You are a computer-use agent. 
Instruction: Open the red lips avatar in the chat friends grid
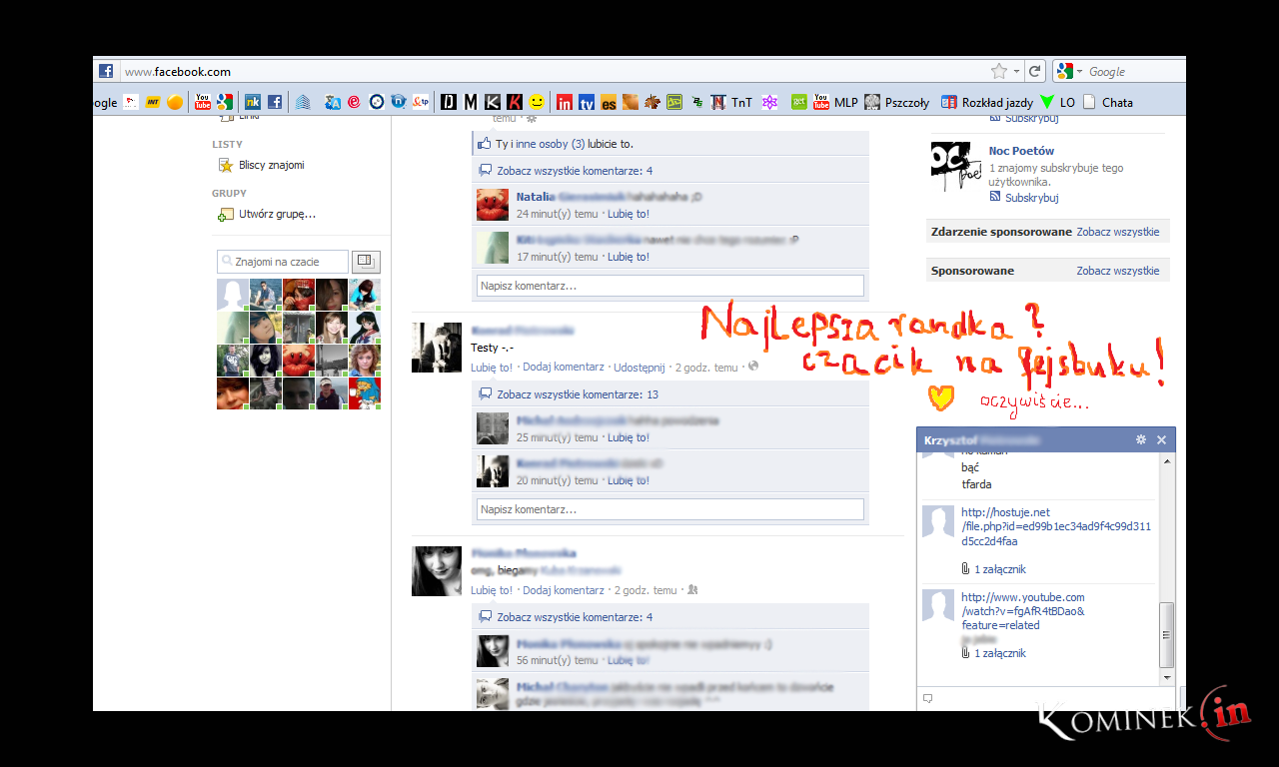(298, 360)
